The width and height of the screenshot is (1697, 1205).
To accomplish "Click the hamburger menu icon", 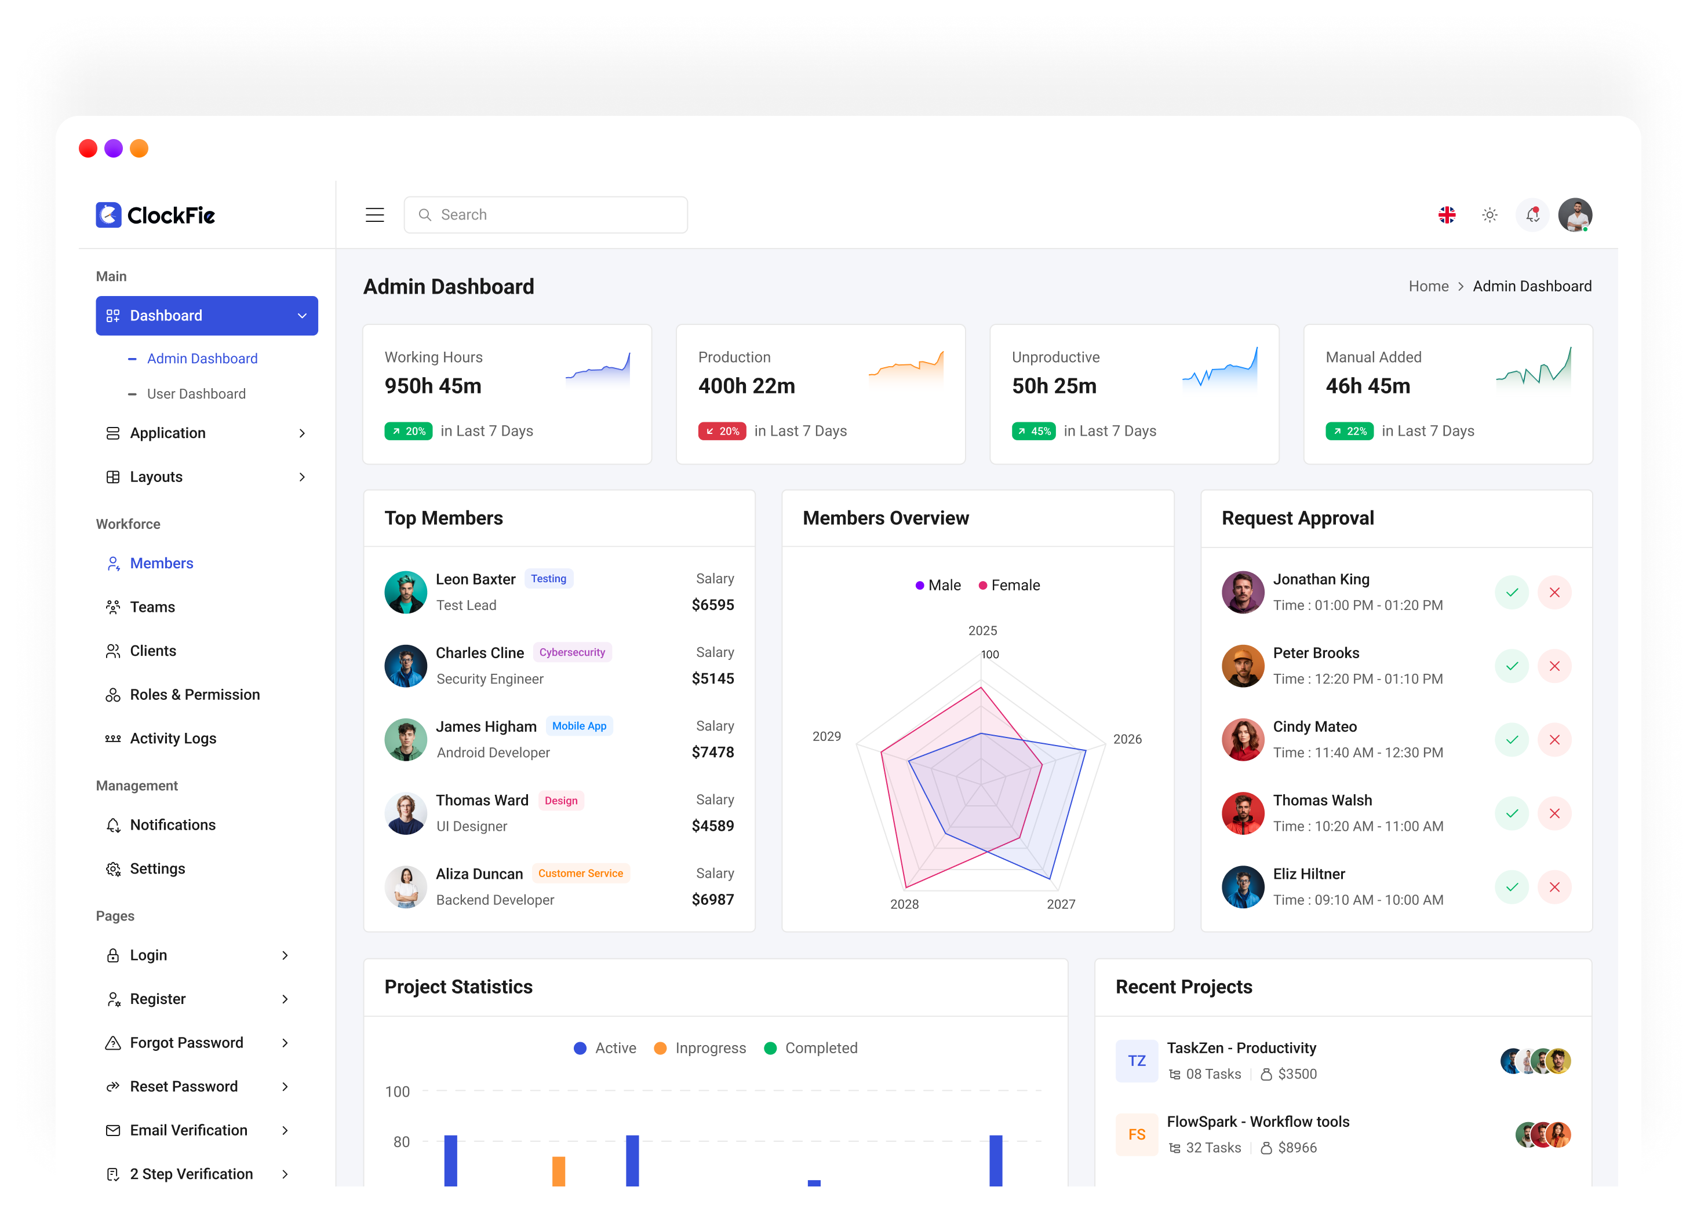I will tap(375, 215).
